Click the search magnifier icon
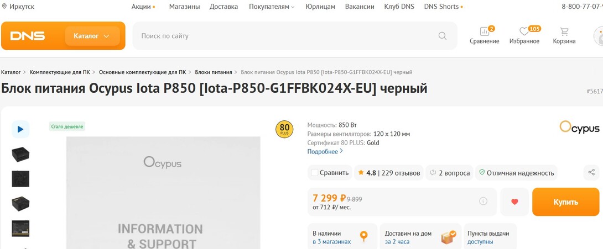 [x=442, y=36]
